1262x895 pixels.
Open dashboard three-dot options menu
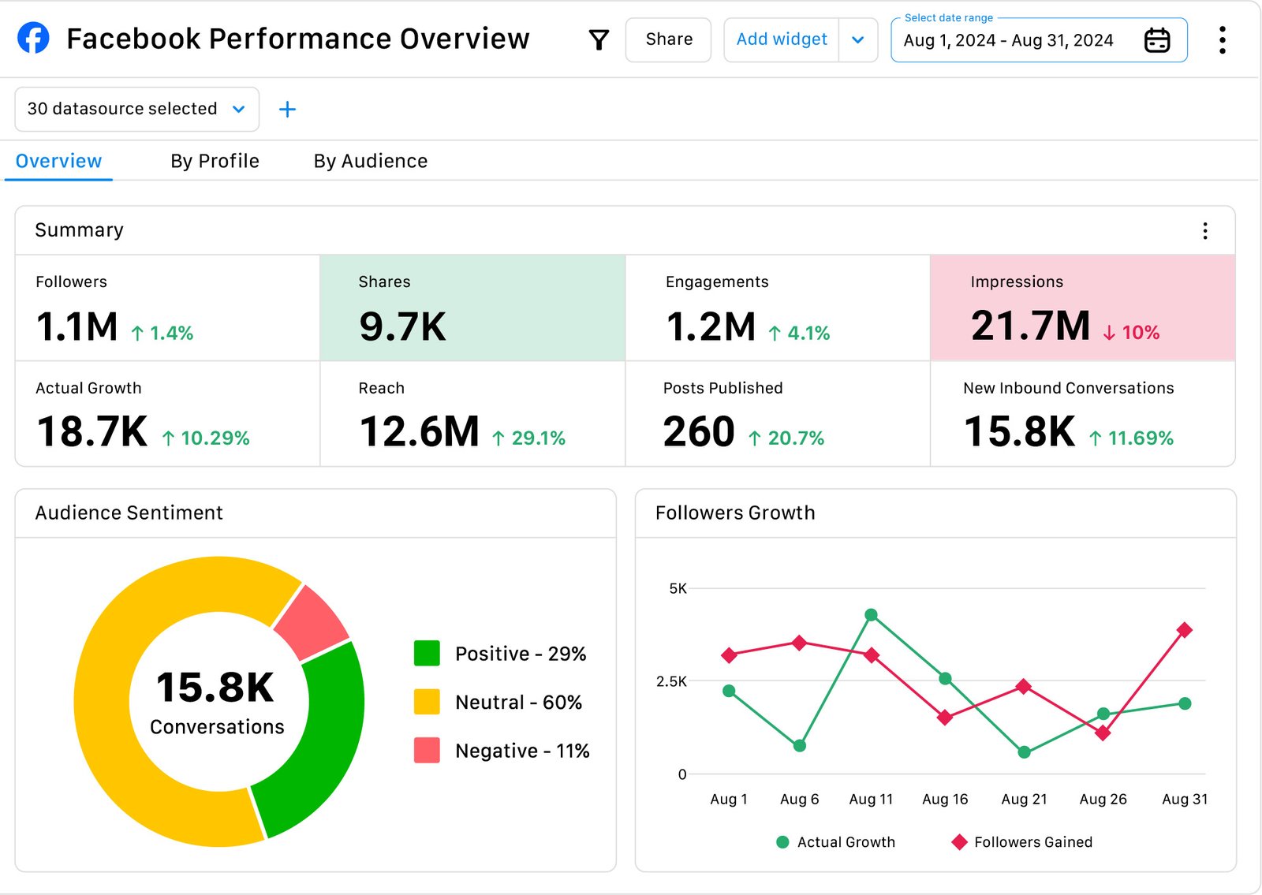tap(1222, 39)
